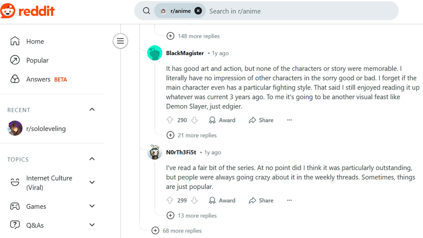Upvote BlackMagister's comment
The height and width of the screenshot is (238, 423).
point(170,120)
